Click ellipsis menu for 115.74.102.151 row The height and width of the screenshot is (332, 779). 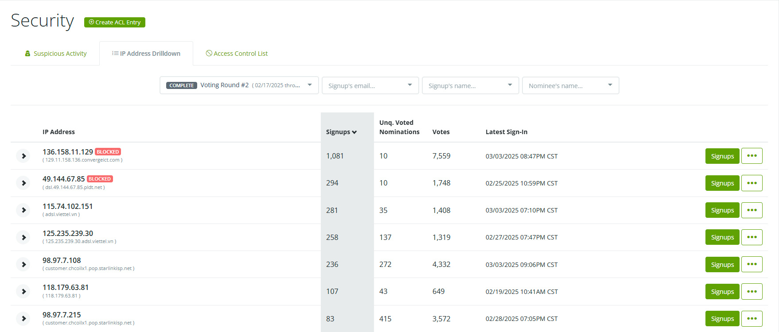752,210
